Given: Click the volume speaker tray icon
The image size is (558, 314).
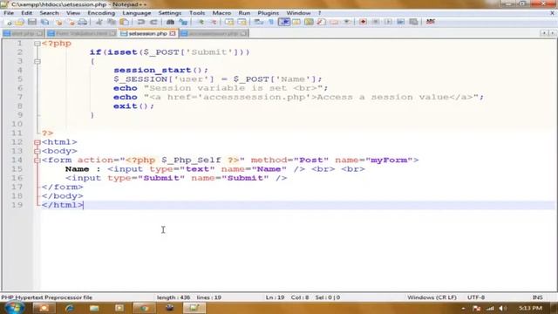Looking at the screenshot, I should (502, 308).
